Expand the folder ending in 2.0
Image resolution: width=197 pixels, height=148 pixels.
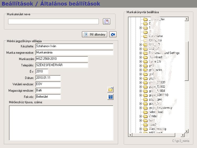pos(141,61)
